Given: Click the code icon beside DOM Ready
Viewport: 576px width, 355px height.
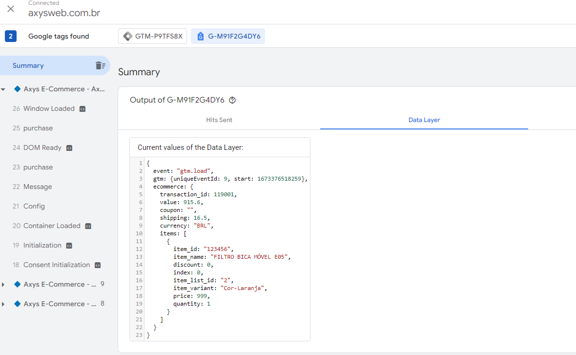Looking at the screenshot, I should (69, 148).
